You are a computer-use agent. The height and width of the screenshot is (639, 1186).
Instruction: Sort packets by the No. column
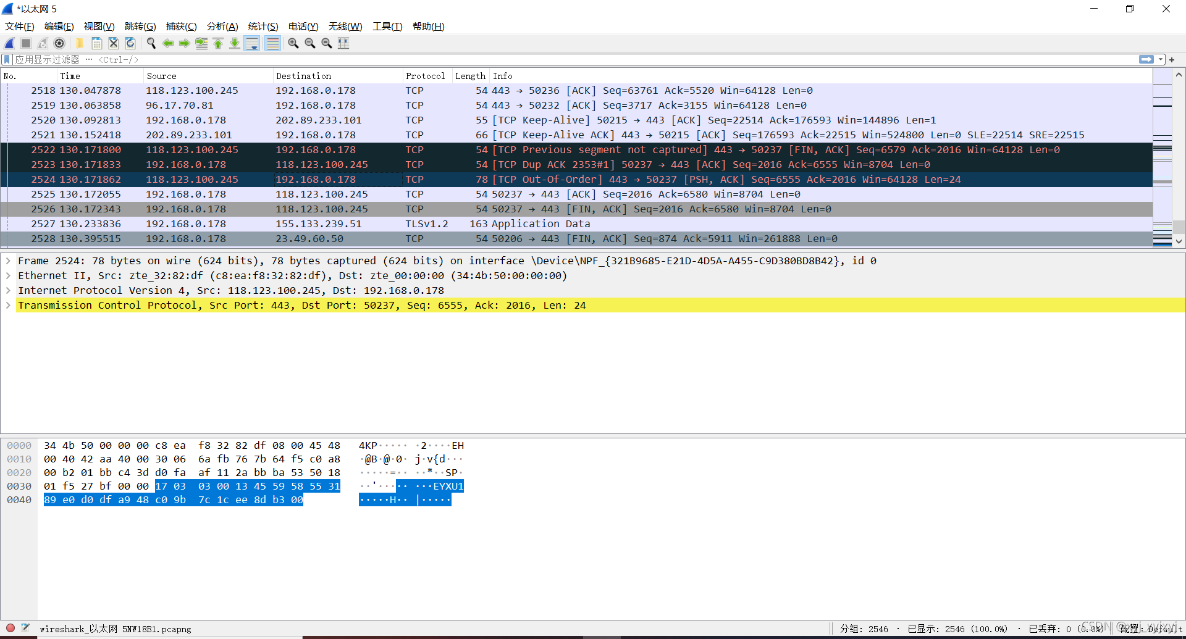coord(29,76)
